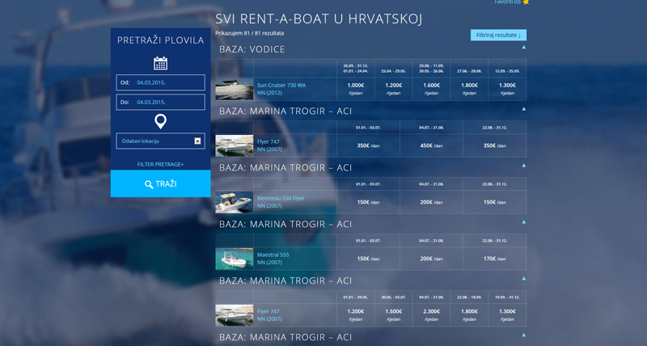Collapse the Baza: Vodice section arrow
The image size is (647, 346).
point(523,47)
